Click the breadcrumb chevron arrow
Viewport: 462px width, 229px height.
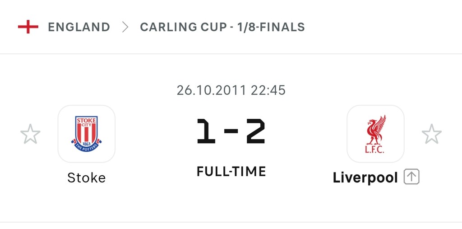tap(125, 27)
